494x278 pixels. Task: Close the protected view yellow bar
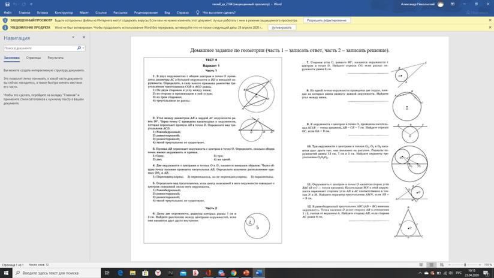(x=490, y=20)
